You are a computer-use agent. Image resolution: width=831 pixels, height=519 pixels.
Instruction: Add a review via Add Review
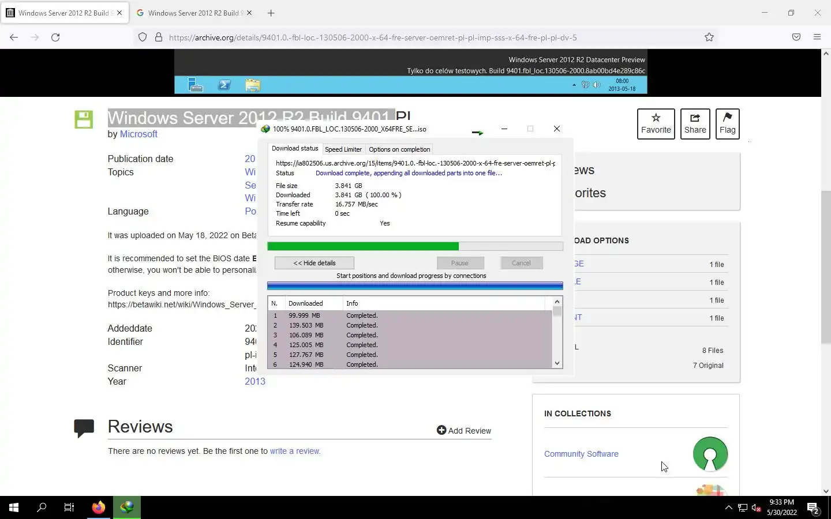click(x=464, y=431)
